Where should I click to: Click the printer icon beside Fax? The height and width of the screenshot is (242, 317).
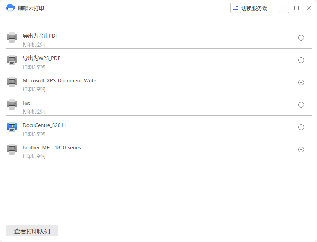click(x=12, y=105)
